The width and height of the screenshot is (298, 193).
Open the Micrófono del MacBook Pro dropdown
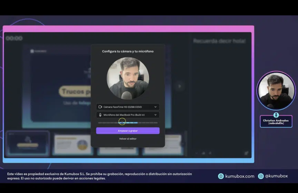point(128,115)
